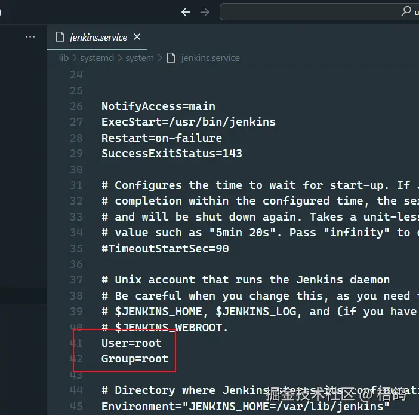Open the lib breadcrumb segment
Image resolution: width=419 pixels, height=415 pixels.
coord(64,58)
